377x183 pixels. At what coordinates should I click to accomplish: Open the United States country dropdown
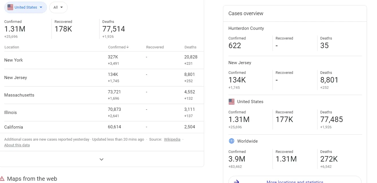pos(25,7)
